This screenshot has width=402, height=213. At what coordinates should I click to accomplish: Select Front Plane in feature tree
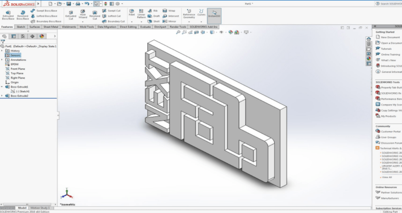[17, 69]
